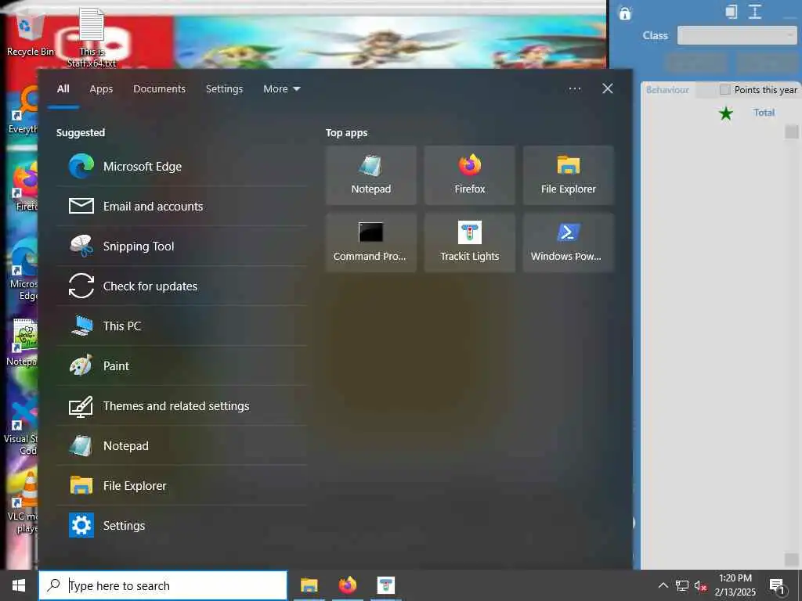
Task: Click the muted volume tray icon
Action: click(700, 585)
